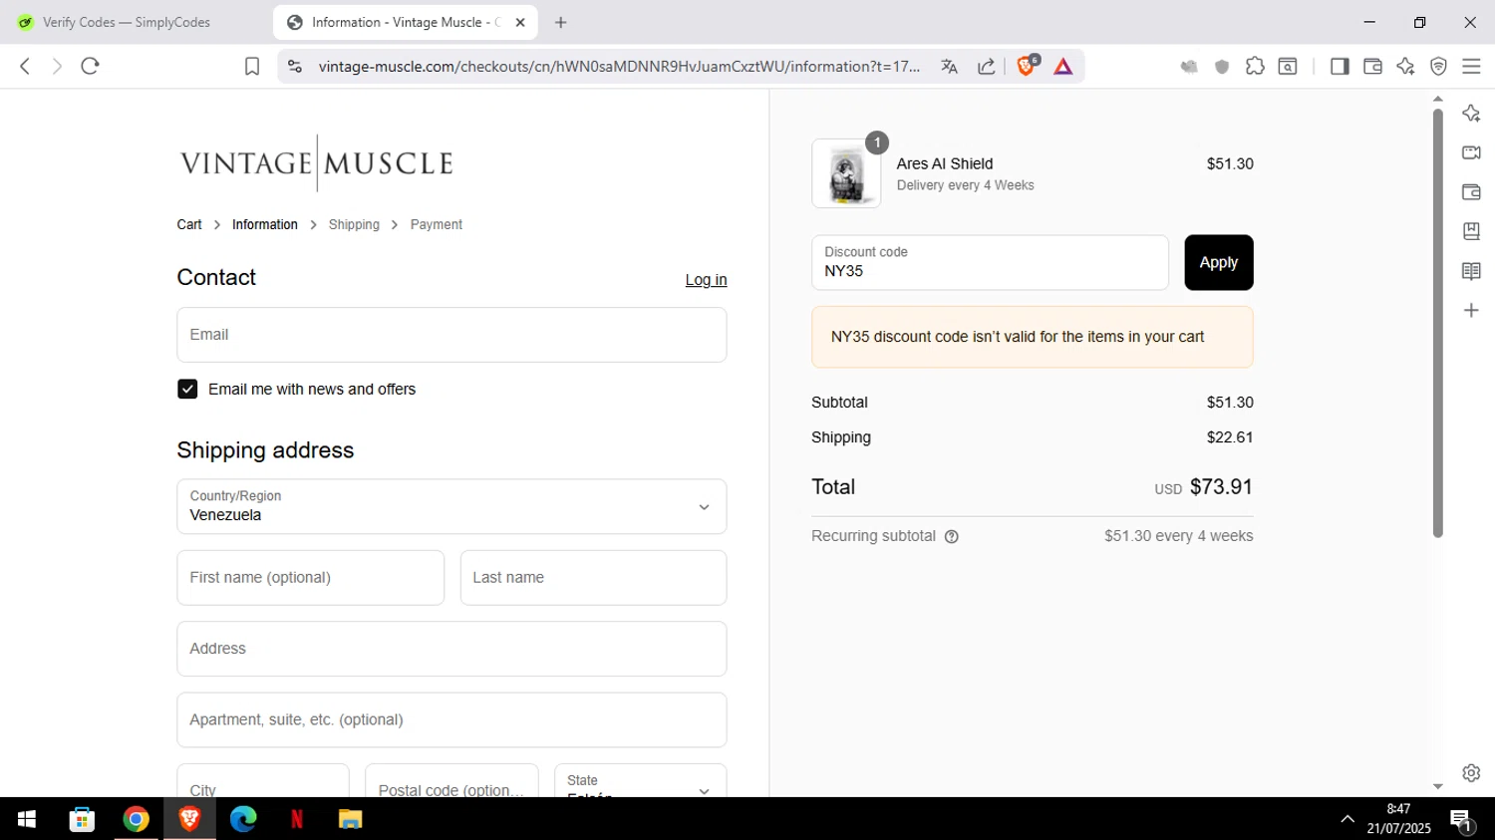Open new browser tab with plus button
The image size is (1495, 840).
[561, 22]
